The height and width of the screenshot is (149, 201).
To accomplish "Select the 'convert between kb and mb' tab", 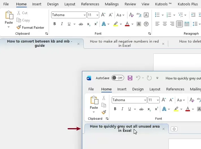I will pyautogui.click(x=40, y=43).
